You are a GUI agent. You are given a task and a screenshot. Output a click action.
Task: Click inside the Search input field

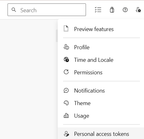(47, 10)
